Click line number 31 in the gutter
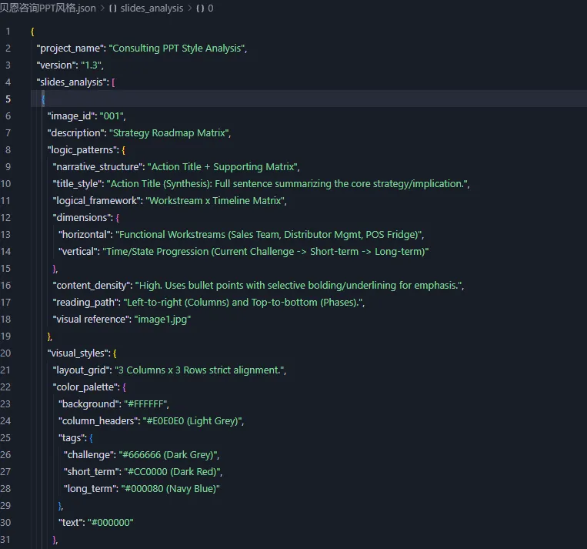The width and height of the screenshot is (587, 549). click(6, 539)
